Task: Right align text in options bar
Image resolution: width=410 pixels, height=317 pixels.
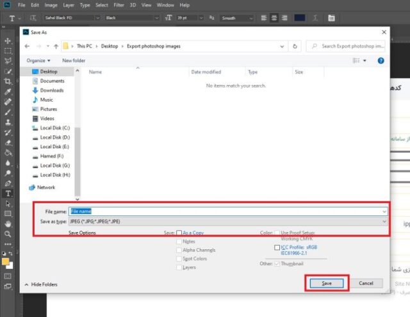Action: pyautogui.click(x=284, y=18)
